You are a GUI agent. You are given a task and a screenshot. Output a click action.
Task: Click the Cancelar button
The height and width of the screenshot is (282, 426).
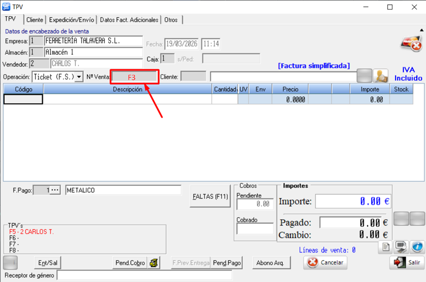(326, 263)
